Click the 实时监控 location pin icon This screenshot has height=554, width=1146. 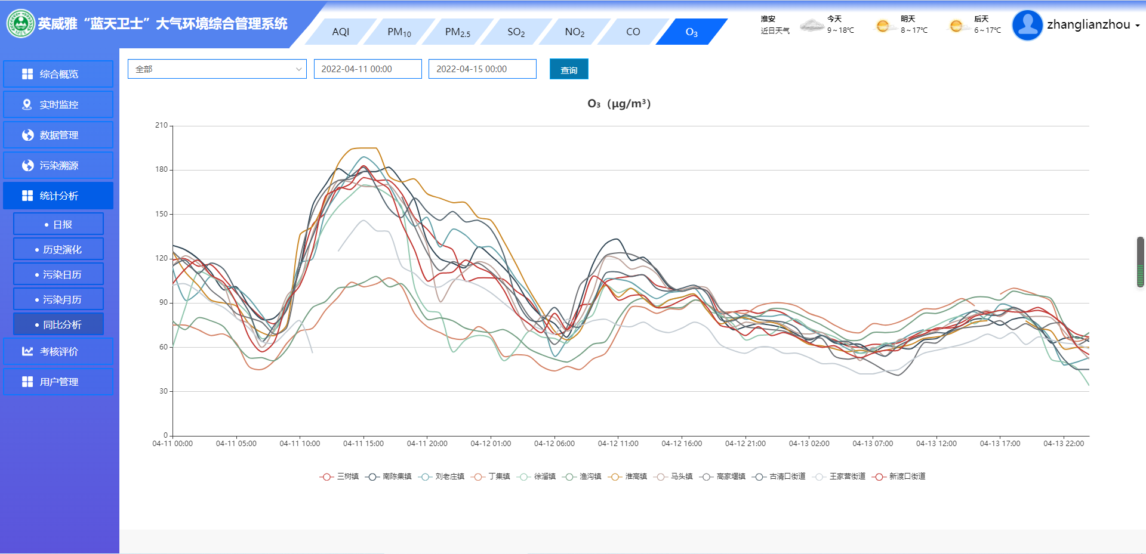(27, 104)
